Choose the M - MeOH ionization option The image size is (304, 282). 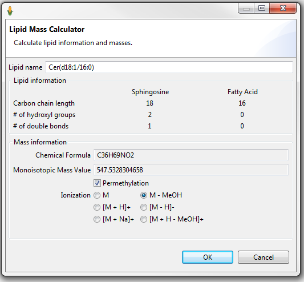144,195
